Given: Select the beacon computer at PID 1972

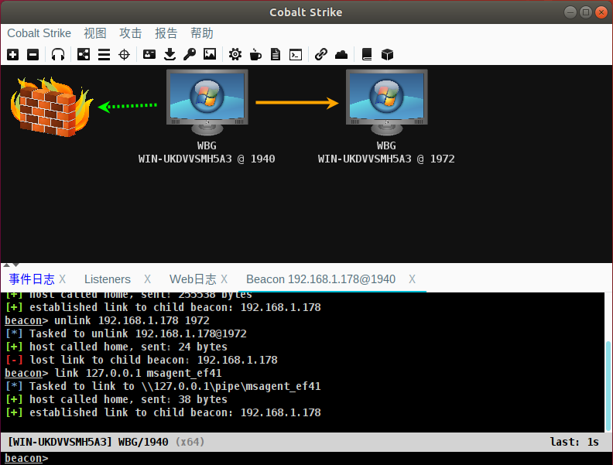Looking at the screenshot, I should [387, 102].
